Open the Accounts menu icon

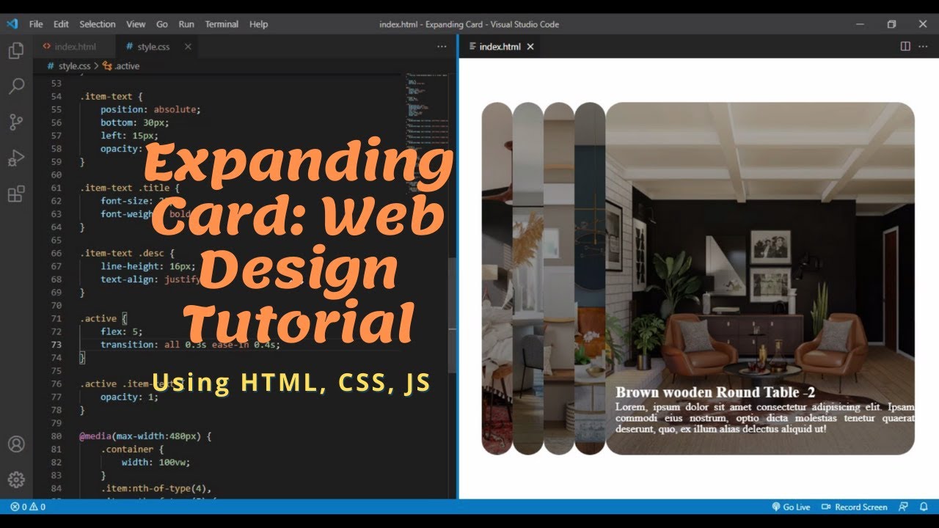[16, 444]
